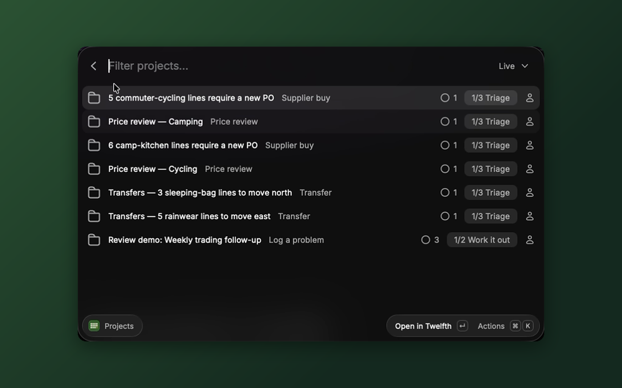This screenshot has width=622, height=388.
Task: Select "Price review — Camping" project
Action: [311, 121]
